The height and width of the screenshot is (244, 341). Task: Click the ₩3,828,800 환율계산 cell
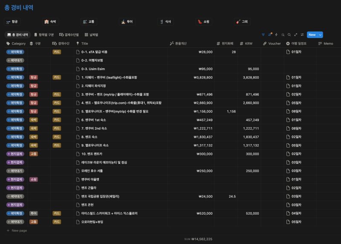click(x=191, y=78)
